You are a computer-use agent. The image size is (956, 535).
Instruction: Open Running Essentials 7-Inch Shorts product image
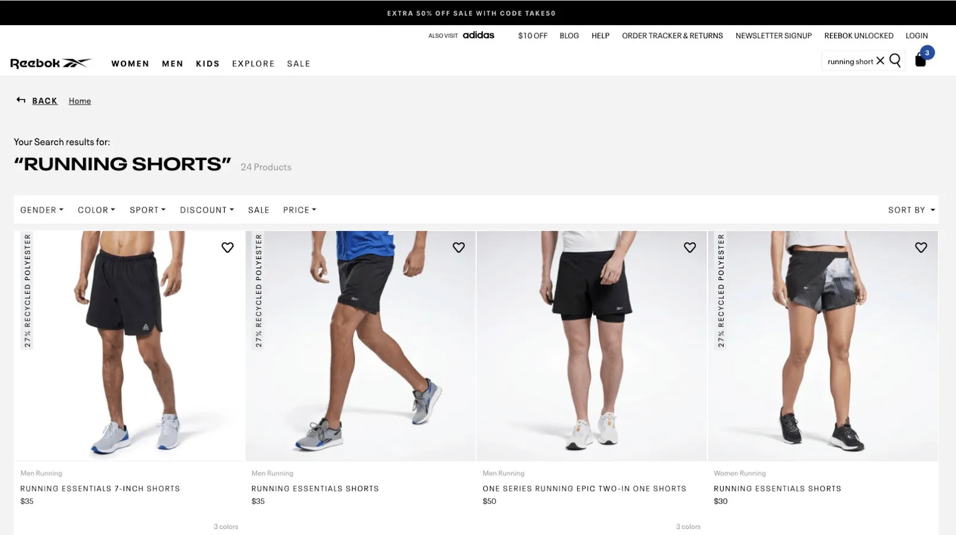130,346
